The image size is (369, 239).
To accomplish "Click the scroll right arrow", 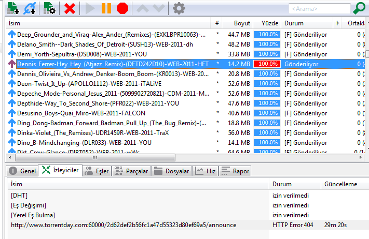I will (x=360, y=158).
